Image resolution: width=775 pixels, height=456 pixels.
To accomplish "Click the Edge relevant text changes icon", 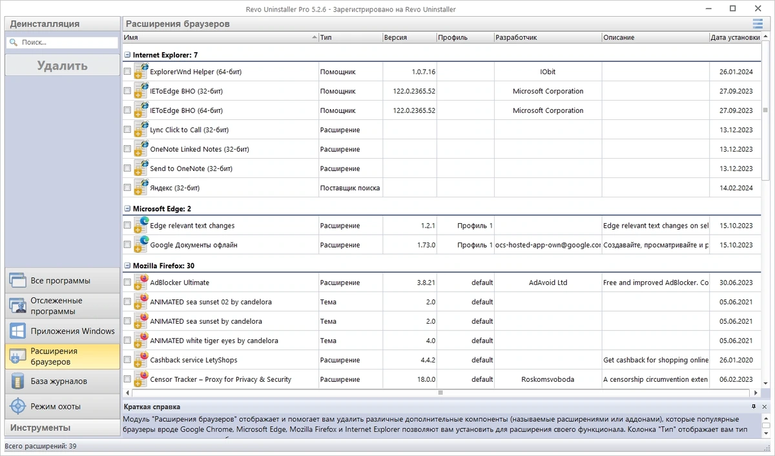I will [x=141, y=226].
